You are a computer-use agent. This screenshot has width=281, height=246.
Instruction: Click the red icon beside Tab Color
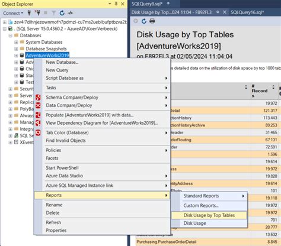38,132
